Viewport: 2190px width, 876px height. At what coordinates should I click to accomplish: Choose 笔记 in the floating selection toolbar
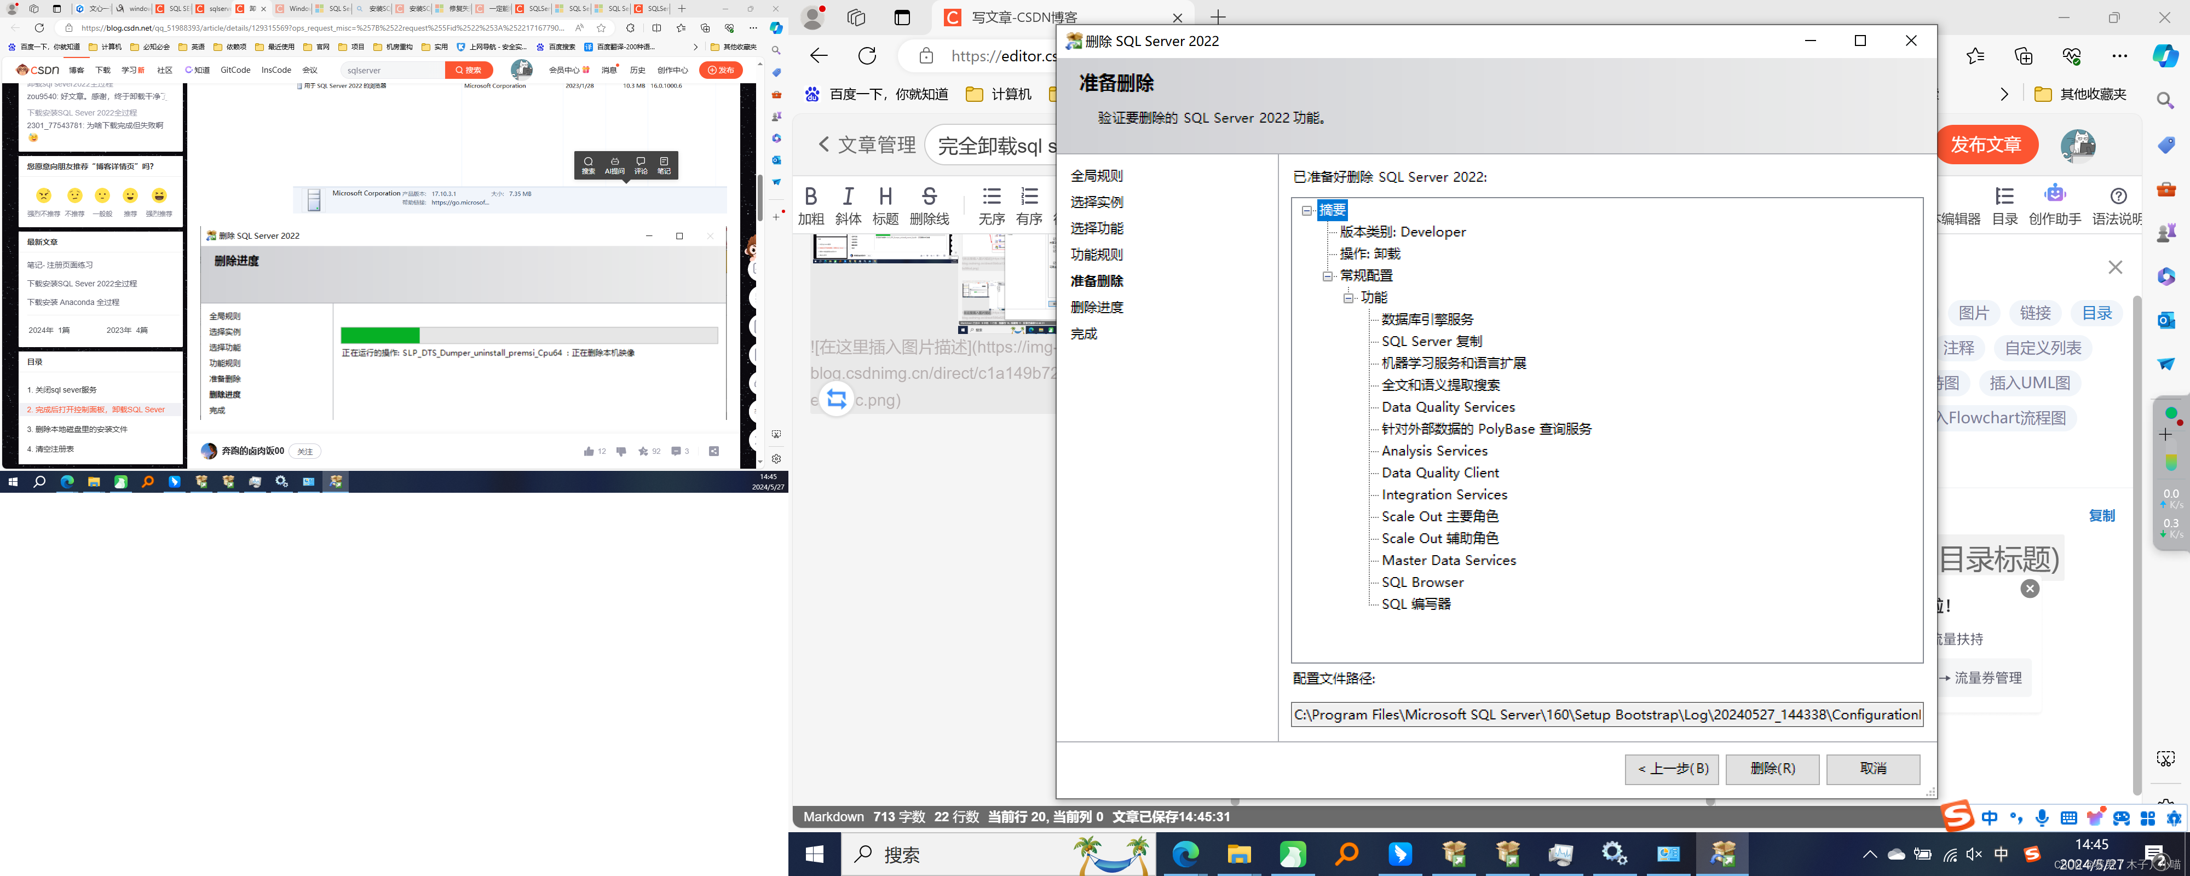(664, 165)
